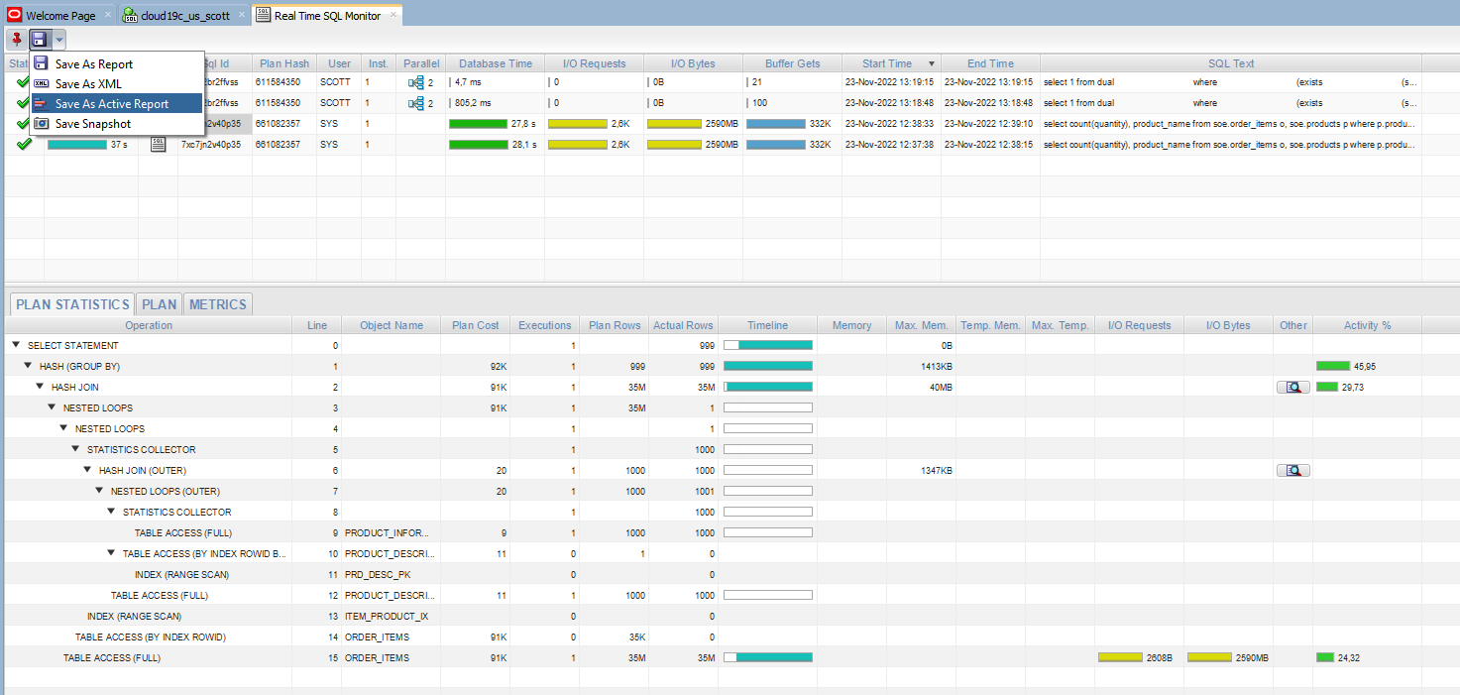
Task: Open the Save button dropdown arrow
Action: coord(57,38)
